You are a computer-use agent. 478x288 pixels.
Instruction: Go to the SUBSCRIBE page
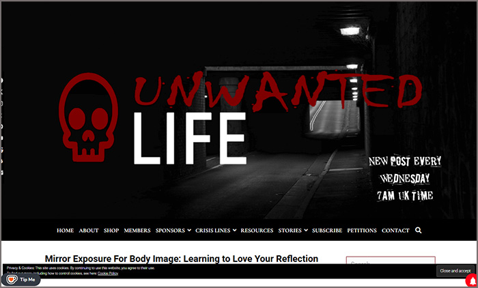(327, 231)
